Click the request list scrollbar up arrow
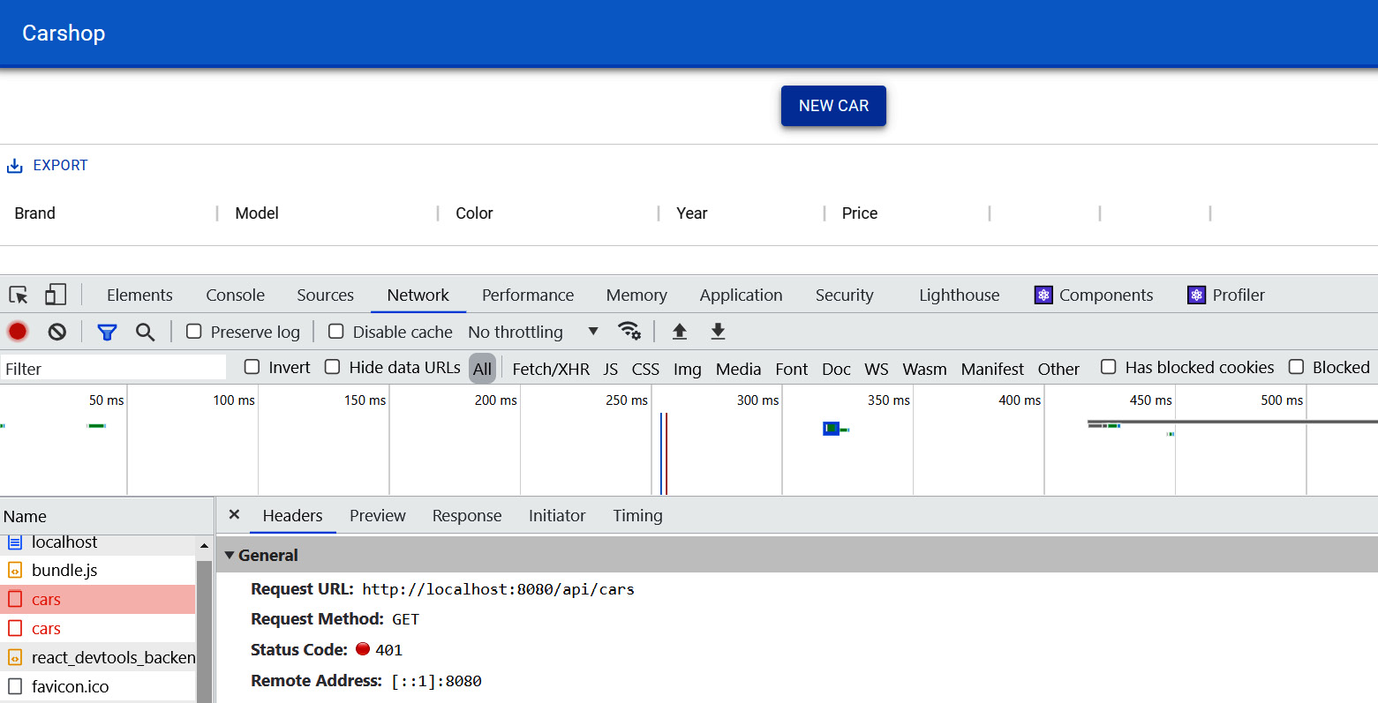Viewport: 1378px width, 703px height. tap(204, 546)
